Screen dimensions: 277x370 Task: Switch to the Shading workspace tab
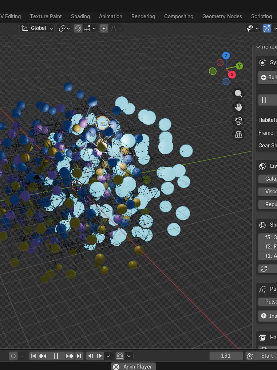[80, 16]
